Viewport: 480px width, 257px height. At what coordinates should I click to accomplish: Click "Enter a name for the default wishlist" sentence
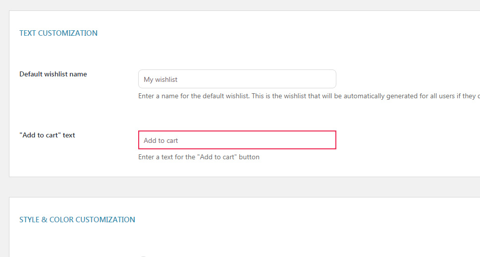(x=193, y=96)
